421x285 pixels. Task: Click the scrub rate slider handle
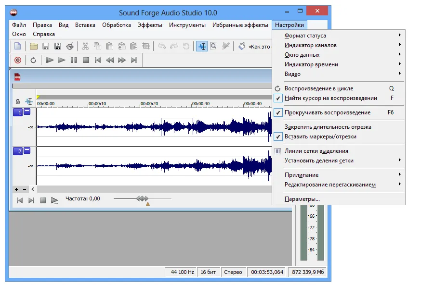142,198
